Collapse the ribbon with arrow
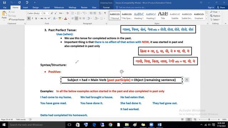 tap(226, 23)
